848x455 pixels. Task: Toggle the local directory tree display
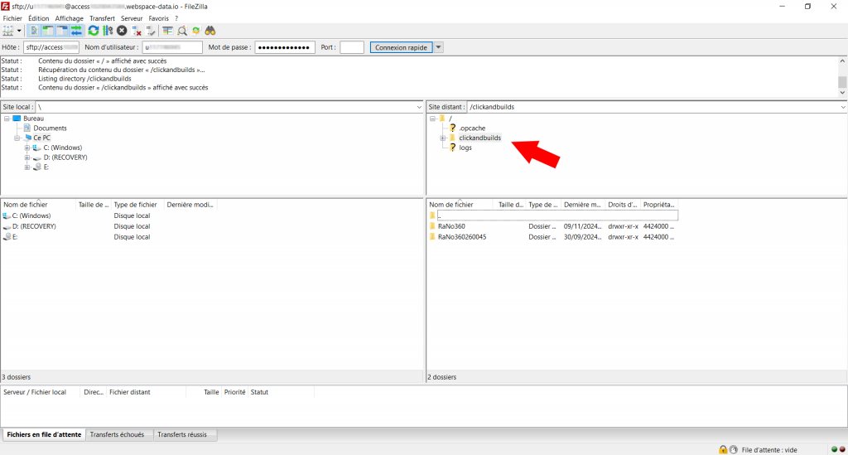(x=48, y=31)
